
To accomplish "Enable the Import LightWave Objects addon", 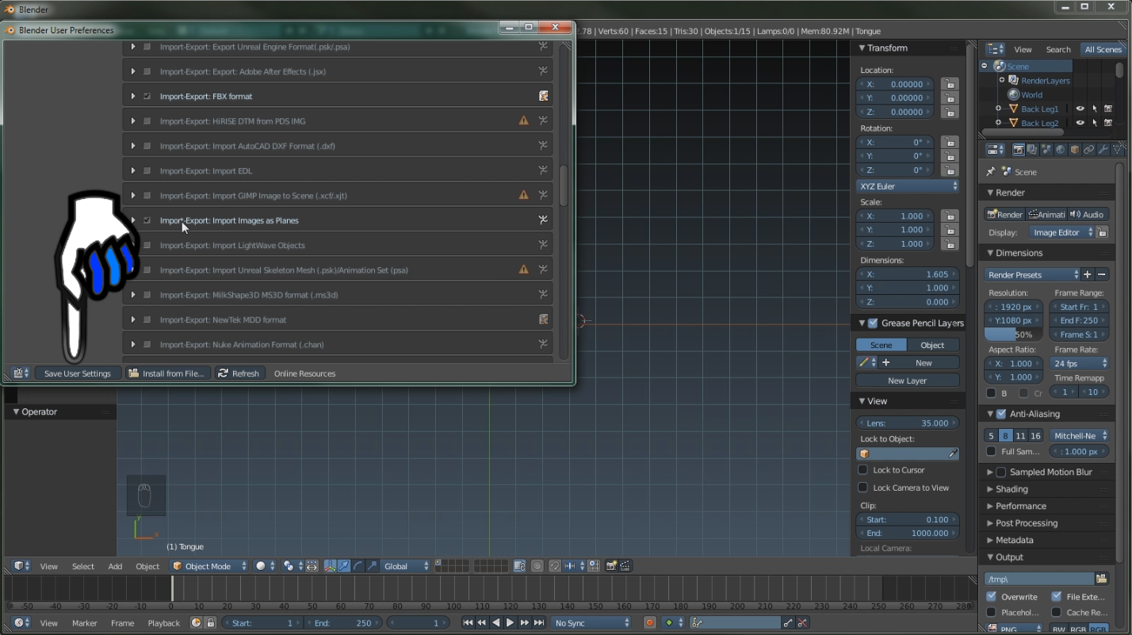I will (x=147, y=245).
